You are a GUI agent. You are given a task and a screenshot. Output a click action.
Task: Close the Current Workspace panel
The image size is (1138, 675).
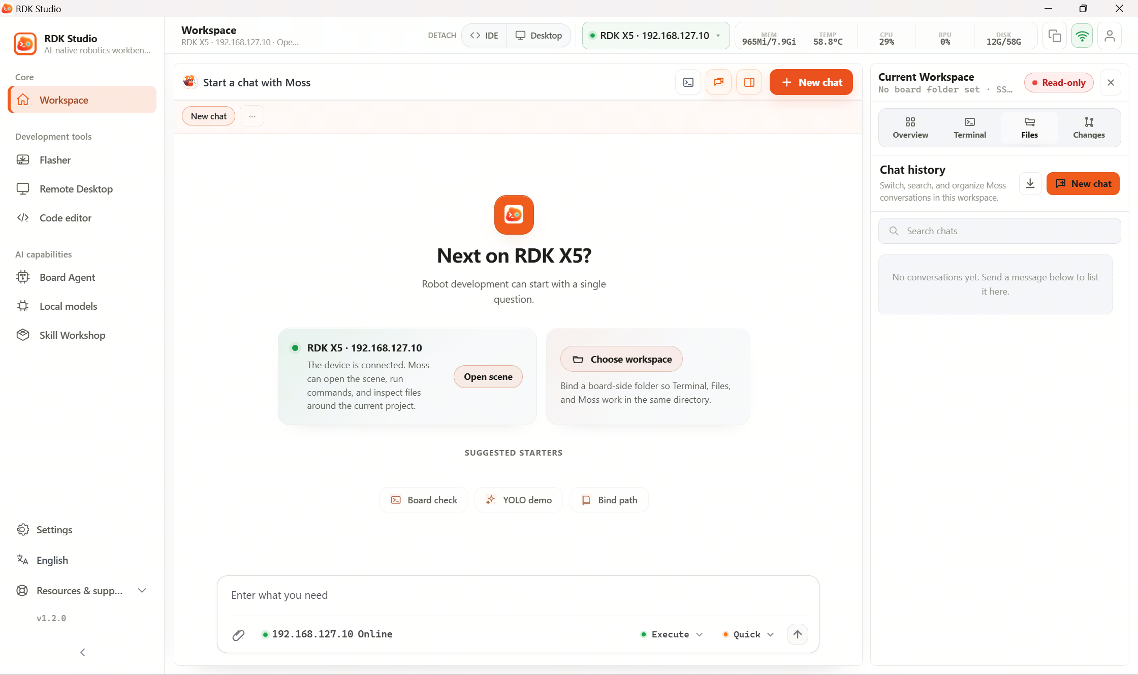point(1111,83)
